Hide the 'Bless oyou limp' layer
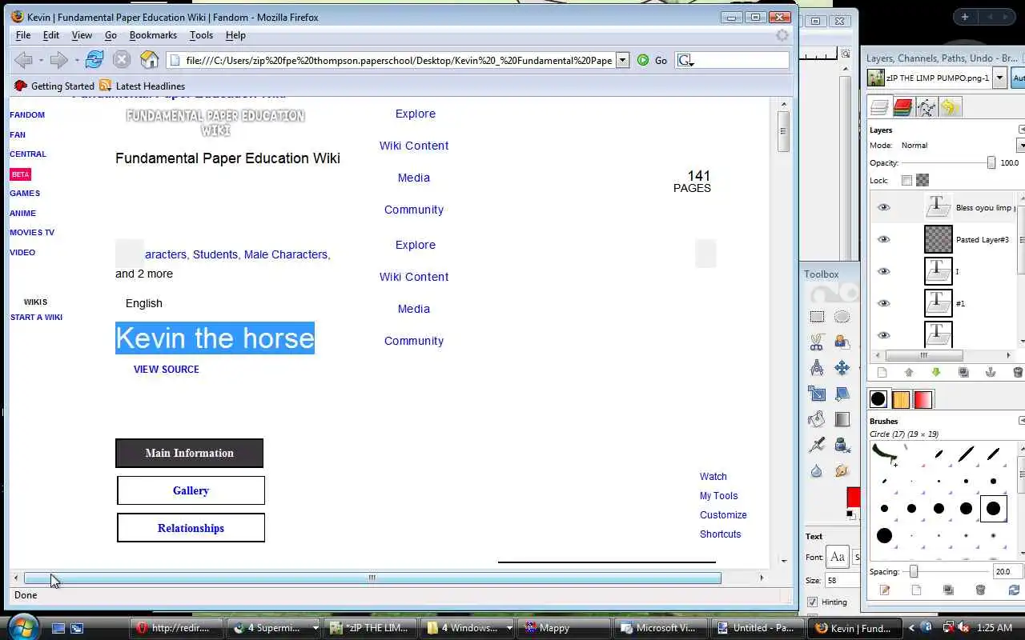The image size is (1025, 640). [884, 207]
